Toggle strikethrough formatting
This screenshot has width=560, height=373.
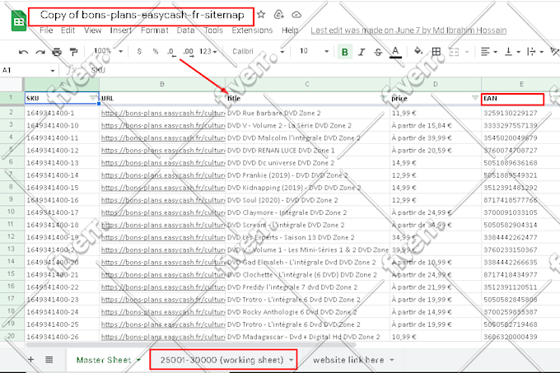[x=378, y=52]
